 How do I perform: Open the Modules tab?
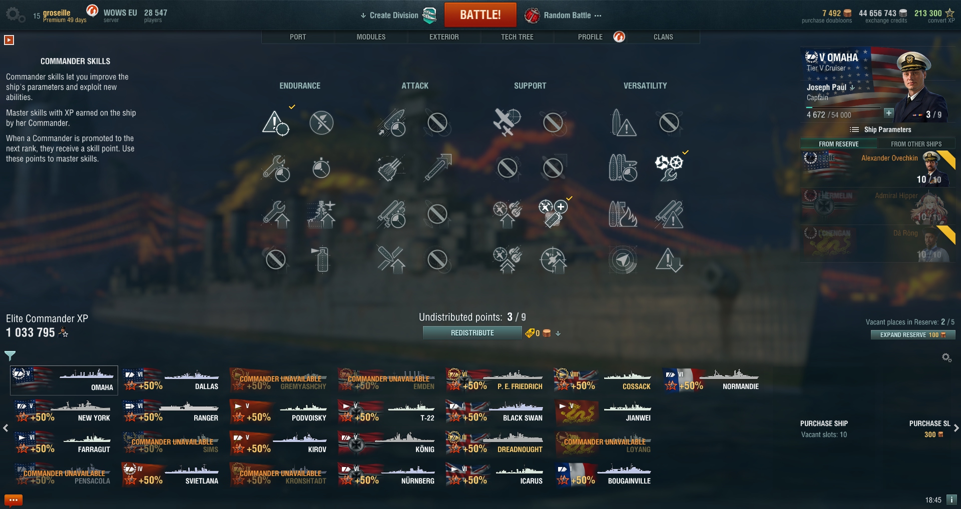[371, 37]
